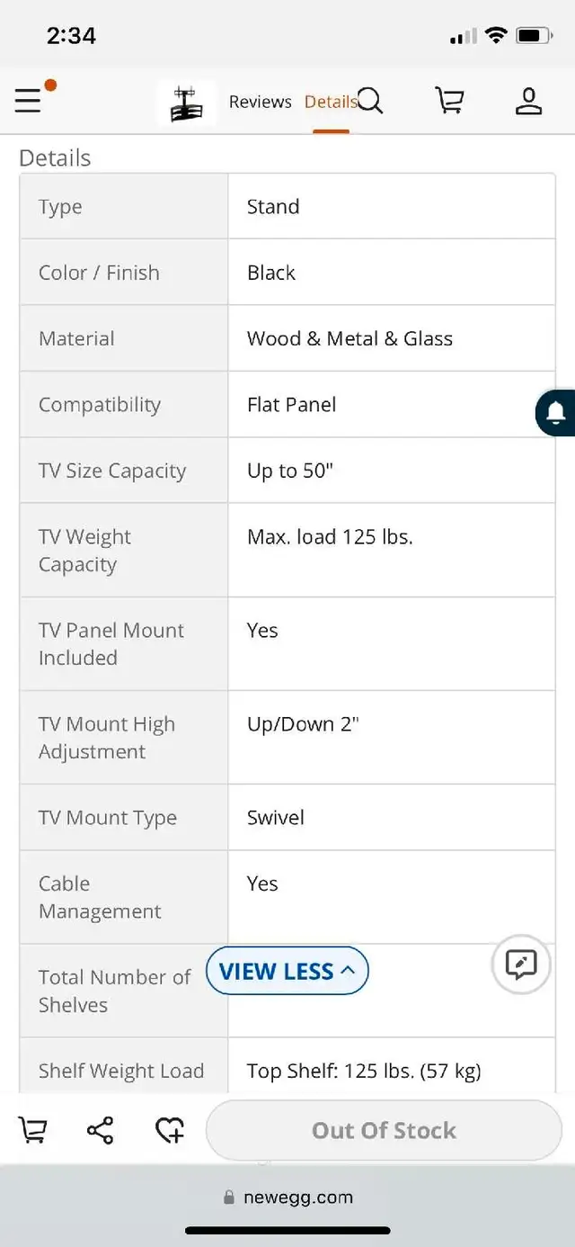Tap the notification bell icon
The image size is (575, 1247).
[x=556, y=413]
